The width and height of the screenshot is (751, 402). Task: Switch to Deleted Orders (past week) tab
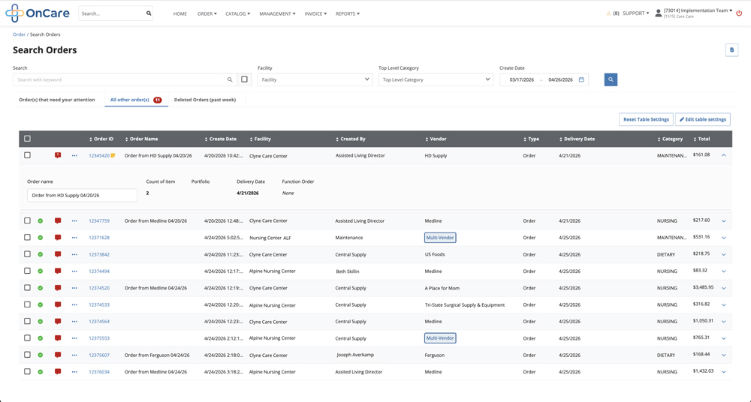[205, 100]
